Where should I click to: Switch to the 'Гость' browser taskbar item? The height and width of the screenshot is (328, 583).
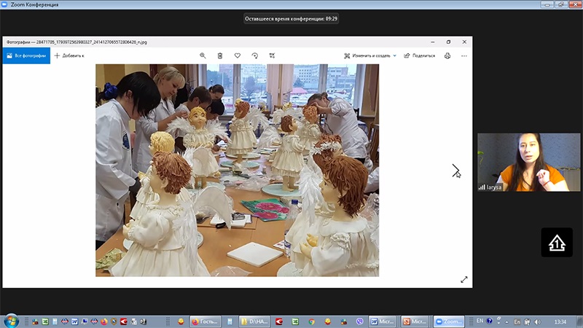[x=205, y=321]
